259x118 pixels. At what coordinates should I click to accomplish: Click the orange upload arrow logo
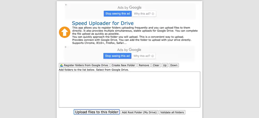click(64, 32)
